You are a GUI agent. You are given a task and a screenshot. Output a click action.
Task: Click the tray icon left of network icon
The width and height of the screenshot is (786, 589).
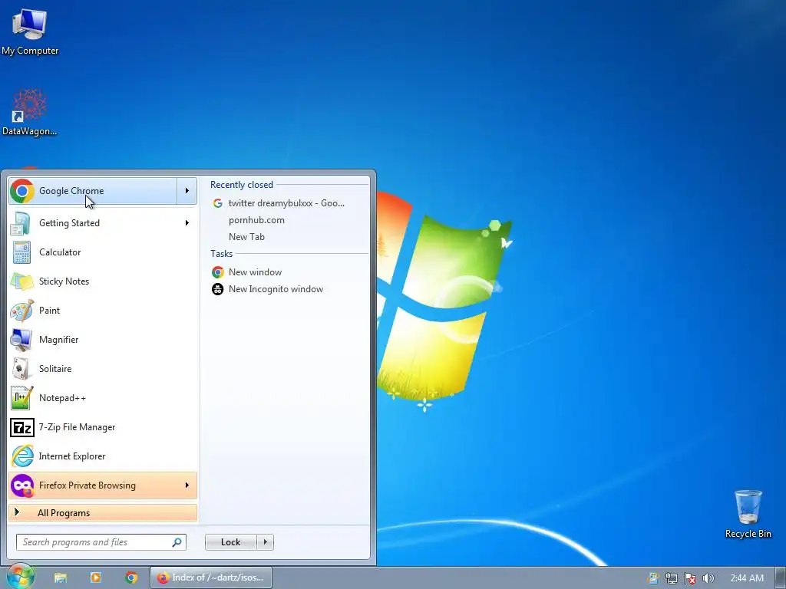click(x=653, y=578)
